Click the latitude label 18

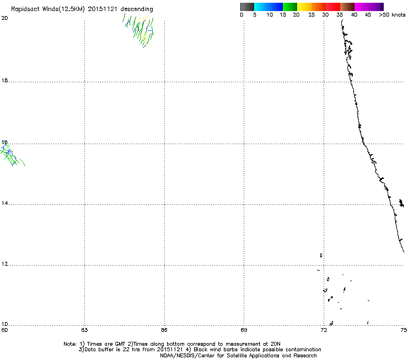click(4, 80)
